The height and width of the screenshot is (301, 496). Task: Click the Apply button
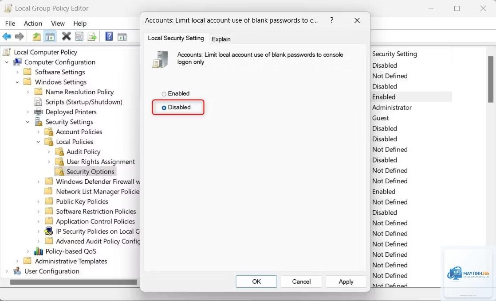click(346, 282)
